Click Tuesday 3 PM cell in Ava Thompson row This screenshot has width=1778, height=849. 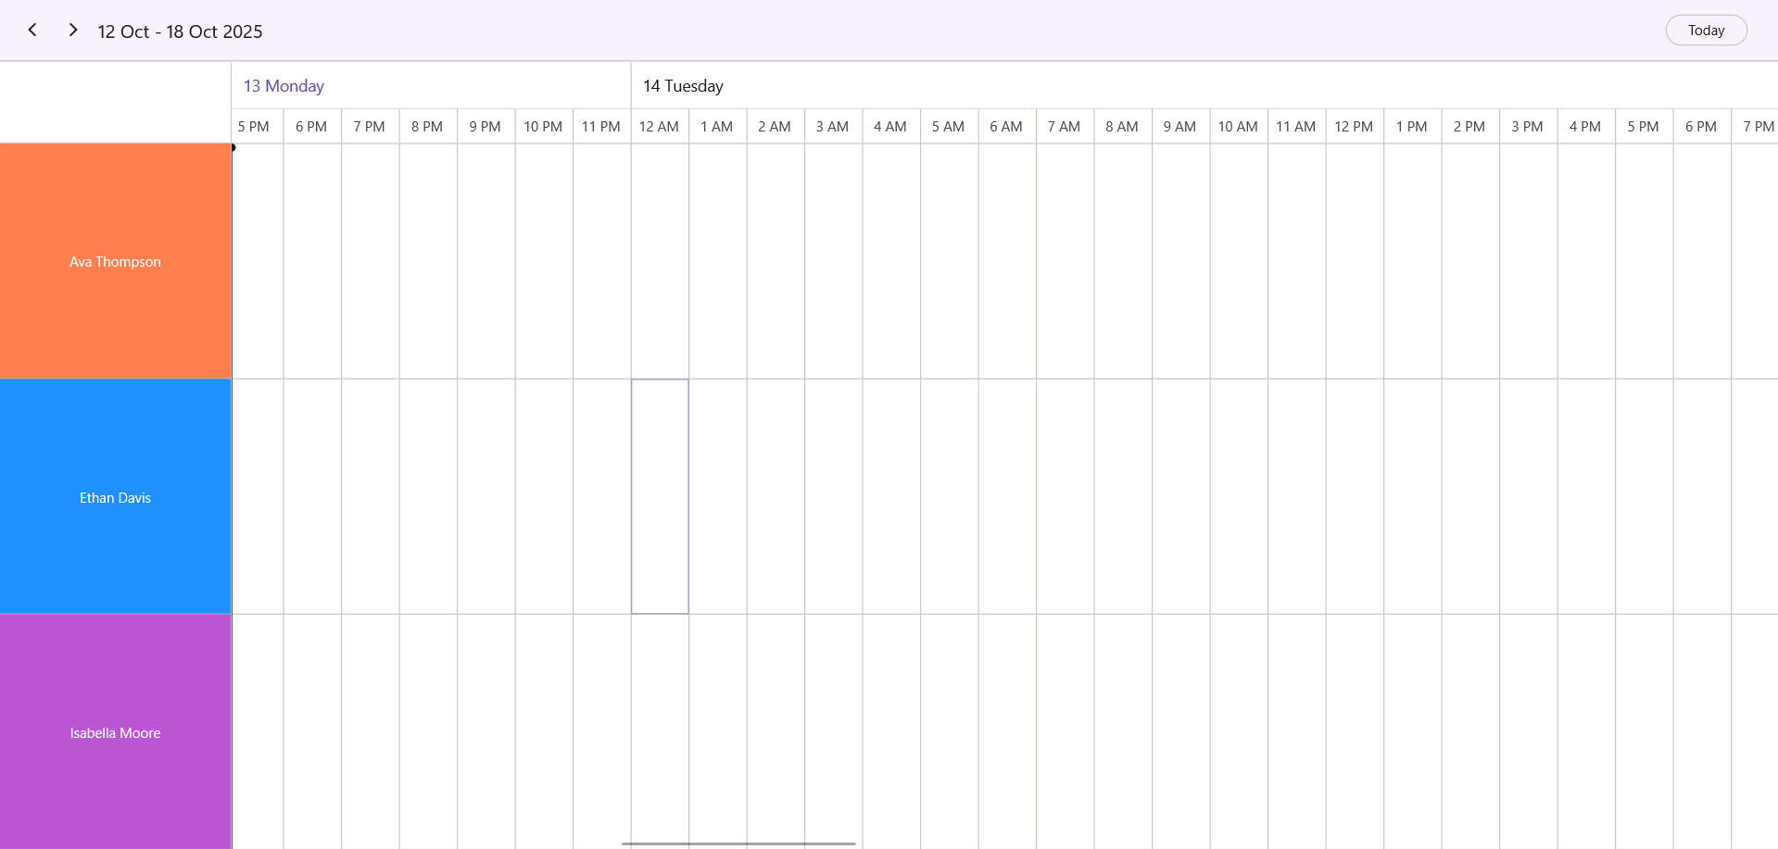[1528, 261]
